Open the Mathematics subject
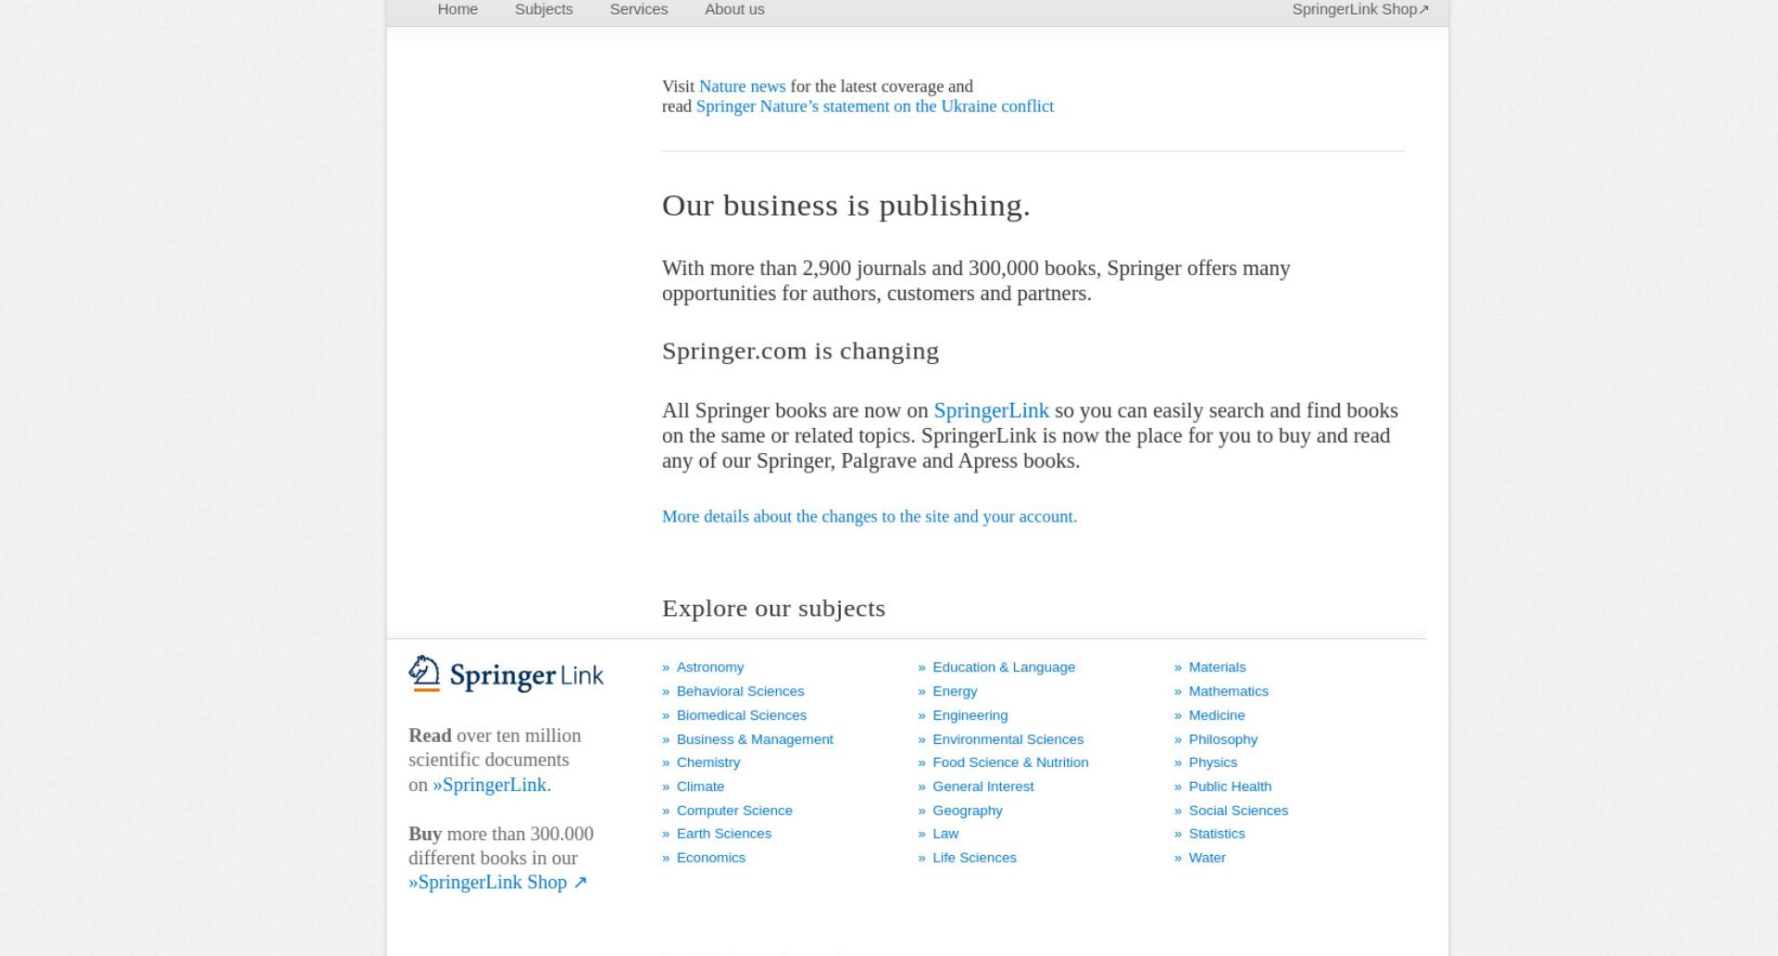Viewport: 1778px width, 956px height. [x=1228, y=691]
